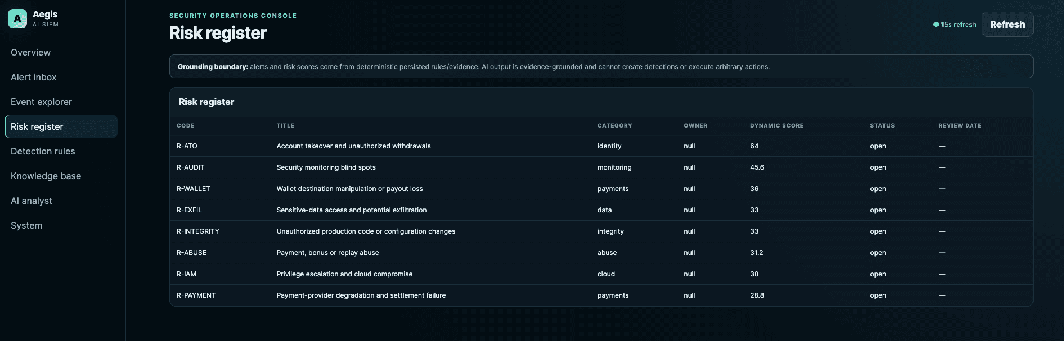This screenshot has height=341, width=1064.
Task: Click the integrity category cell
Action: click(x=610, y=231)
